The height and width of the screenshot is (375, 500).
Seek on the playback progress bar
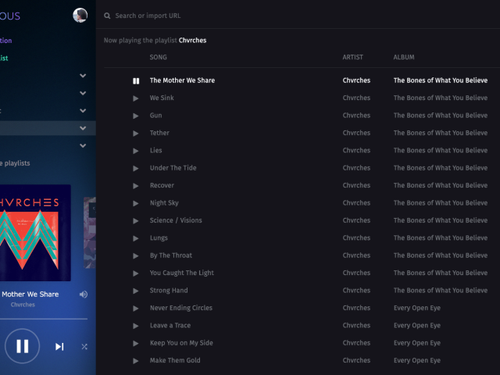[44, 319]
